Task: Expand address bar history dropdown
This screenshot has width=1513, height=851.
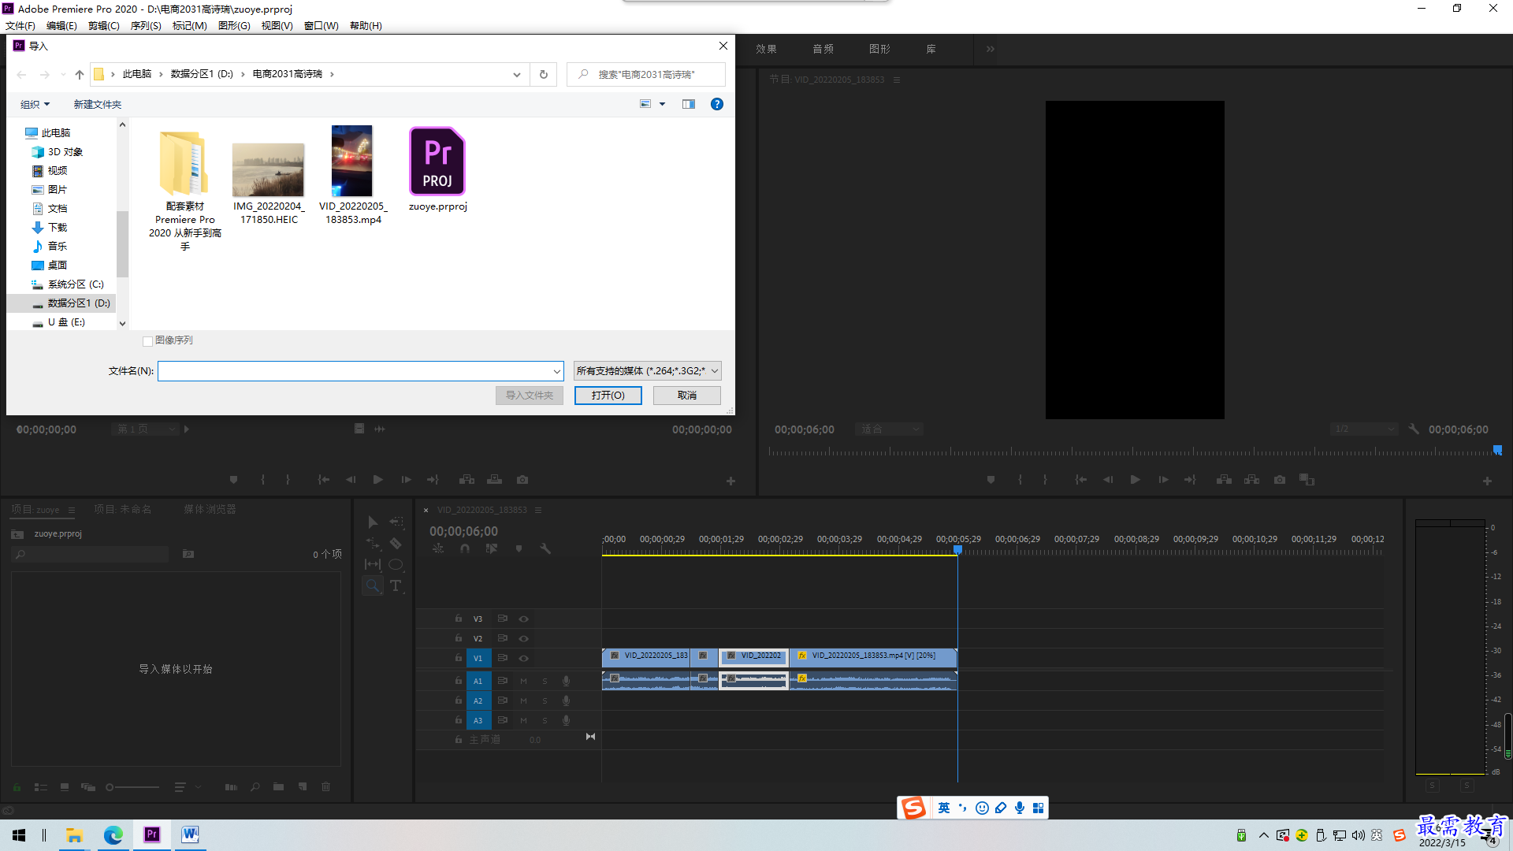Action: 517,74
